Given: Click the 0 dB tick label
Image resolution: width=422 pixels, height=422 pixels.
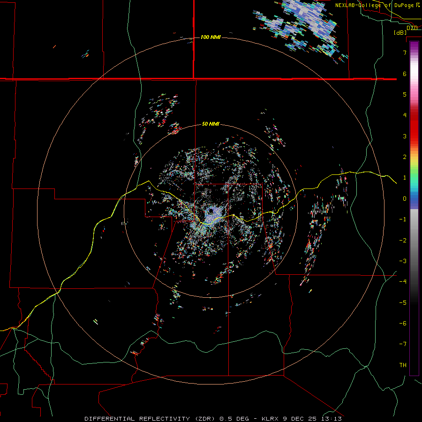Looking at the screenshot, I should (405, 199).
